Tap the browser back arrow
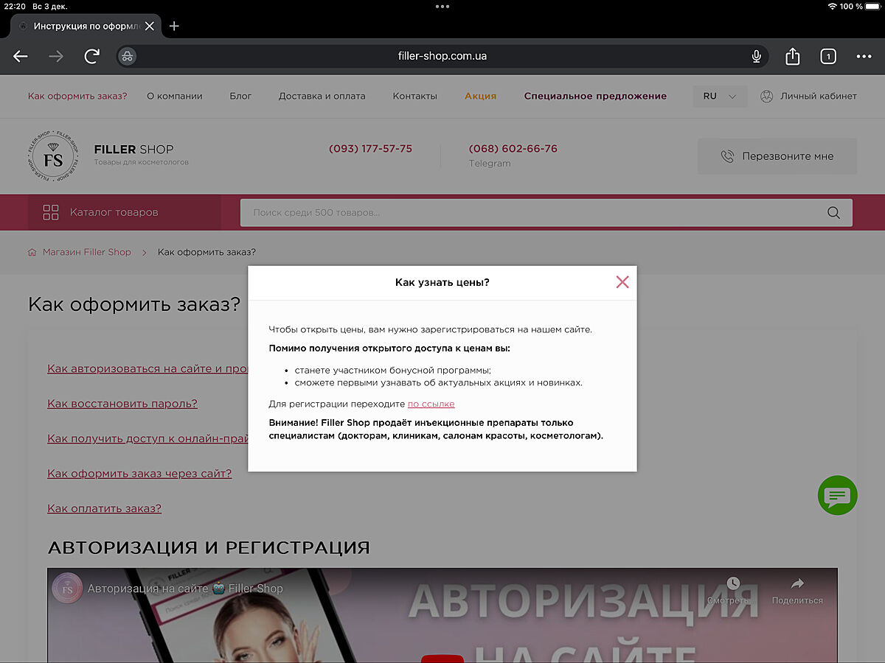 pos(21,57)
